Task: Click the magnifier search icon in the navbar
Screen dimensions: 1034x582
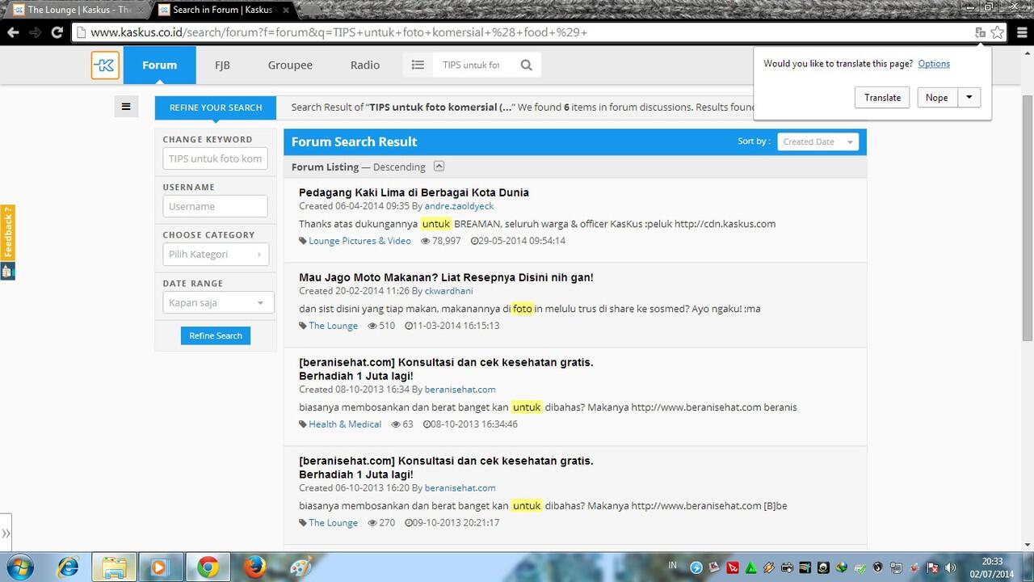Action: pos(527,65)
